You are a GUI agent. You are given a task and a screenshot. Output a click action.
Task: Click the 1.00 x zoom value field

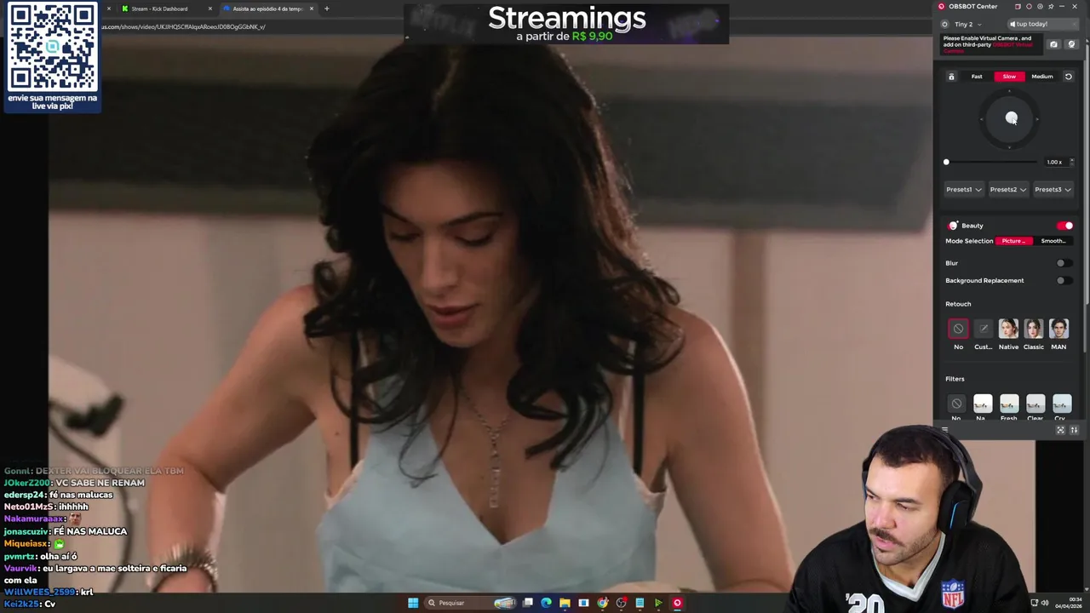(x=1054, y=162)
